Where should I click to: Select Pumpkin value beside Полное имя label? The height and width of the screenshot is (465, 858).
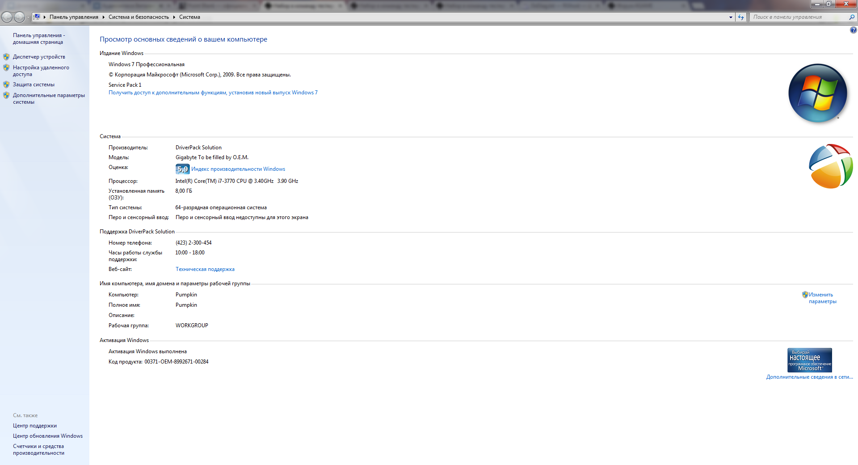(x=186, y=305)
